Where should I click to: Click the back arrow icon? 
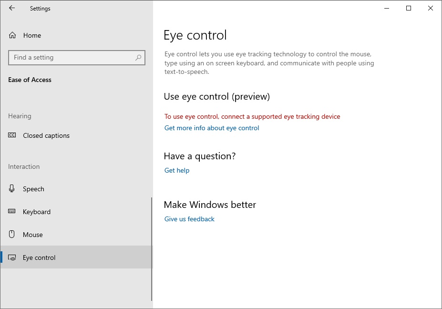click(12, 8)
